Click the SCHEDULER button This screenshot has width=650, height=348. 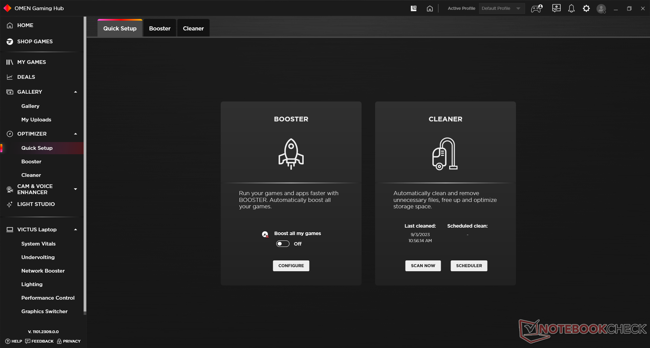pyautogui.click(x=469, y=266)
